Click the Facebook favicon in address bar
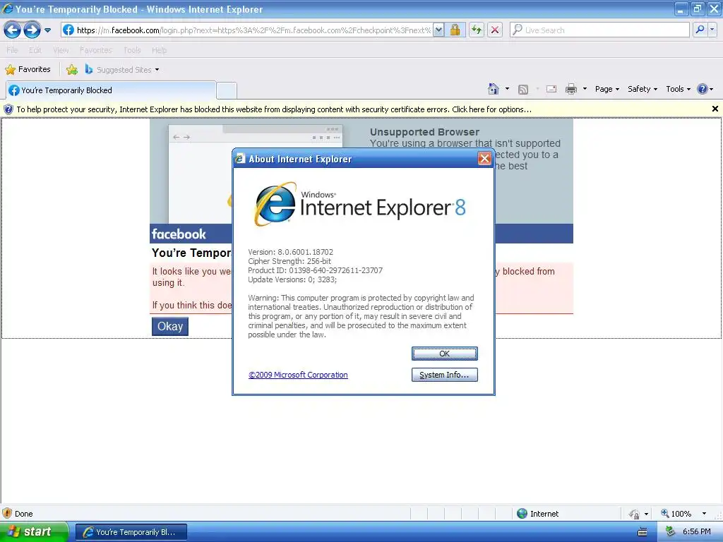723x542 pixels. (68, 30)
